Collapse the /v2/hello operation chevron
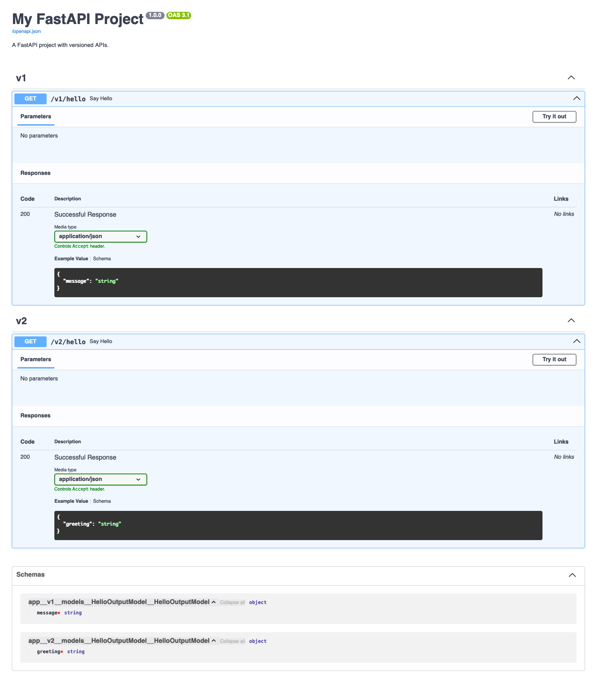 pyautogui.click(x=577, y=341)
